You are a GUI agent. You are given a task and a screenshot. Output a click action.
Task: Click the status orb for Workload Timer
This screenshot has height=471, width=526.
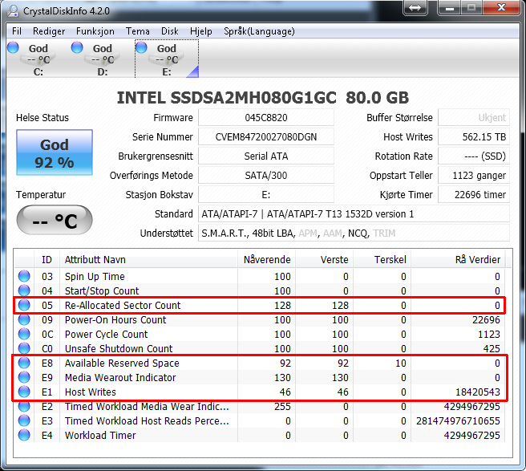coord(24,435)
